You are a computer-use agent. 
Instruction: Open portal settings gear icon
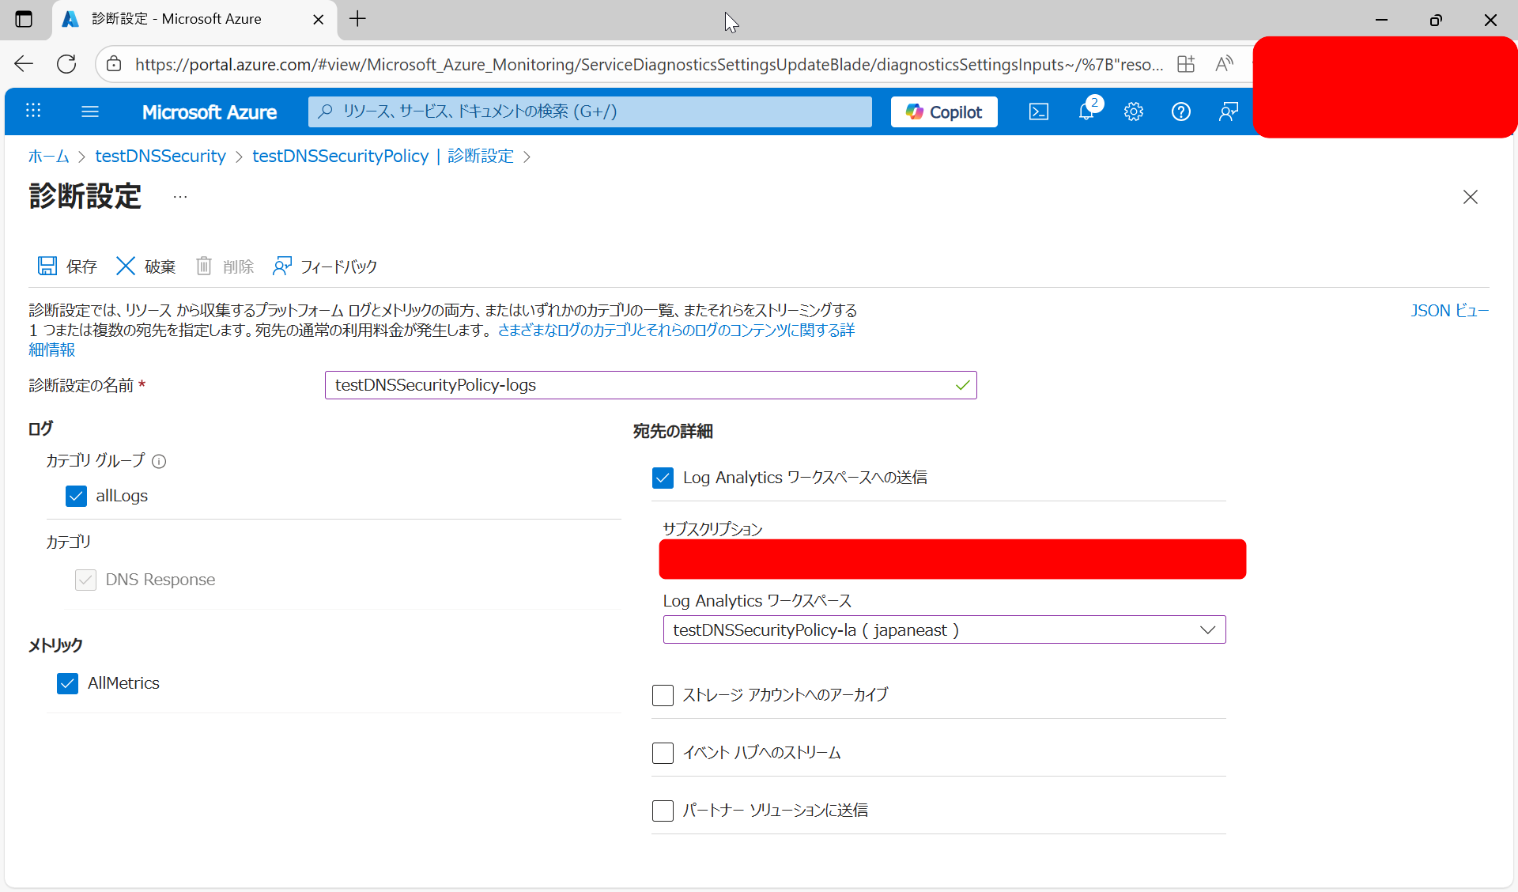pos(1133,111)
